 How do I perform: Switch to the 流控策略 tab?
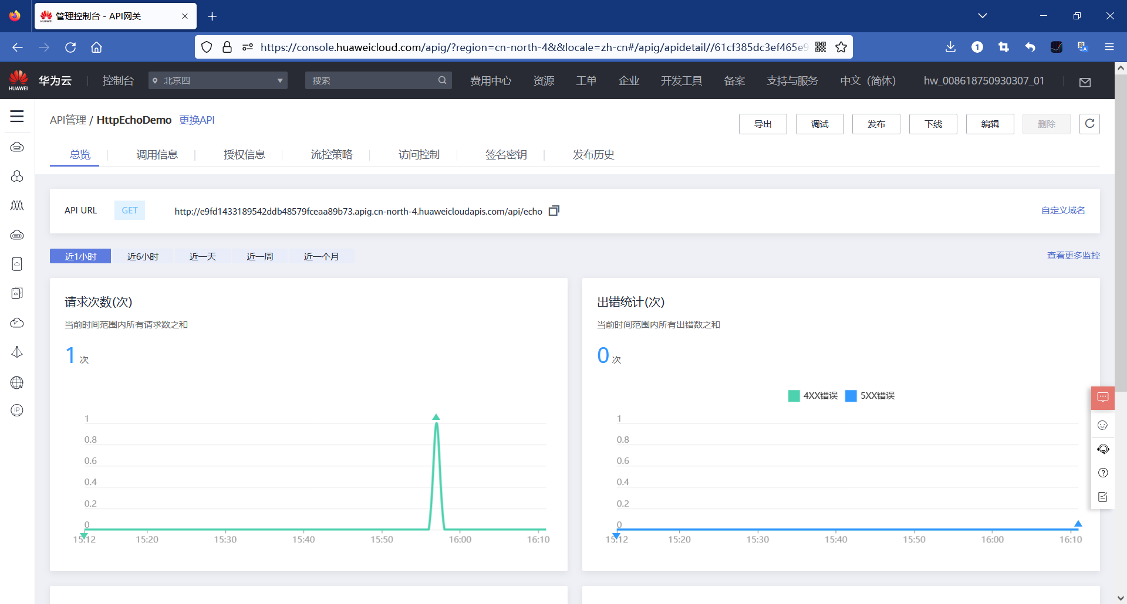[332, 154]
